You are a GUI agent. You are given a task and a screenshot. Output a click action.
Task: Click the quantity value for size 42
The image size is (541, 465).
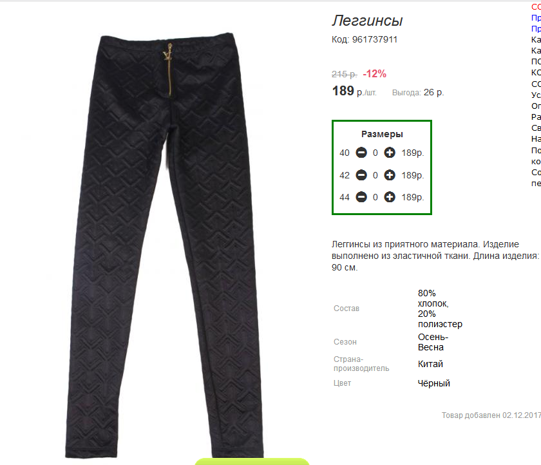375,176
